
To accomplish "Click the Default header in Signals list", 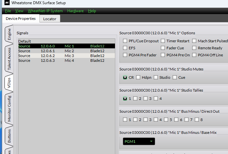I will [x=67, y=41].
